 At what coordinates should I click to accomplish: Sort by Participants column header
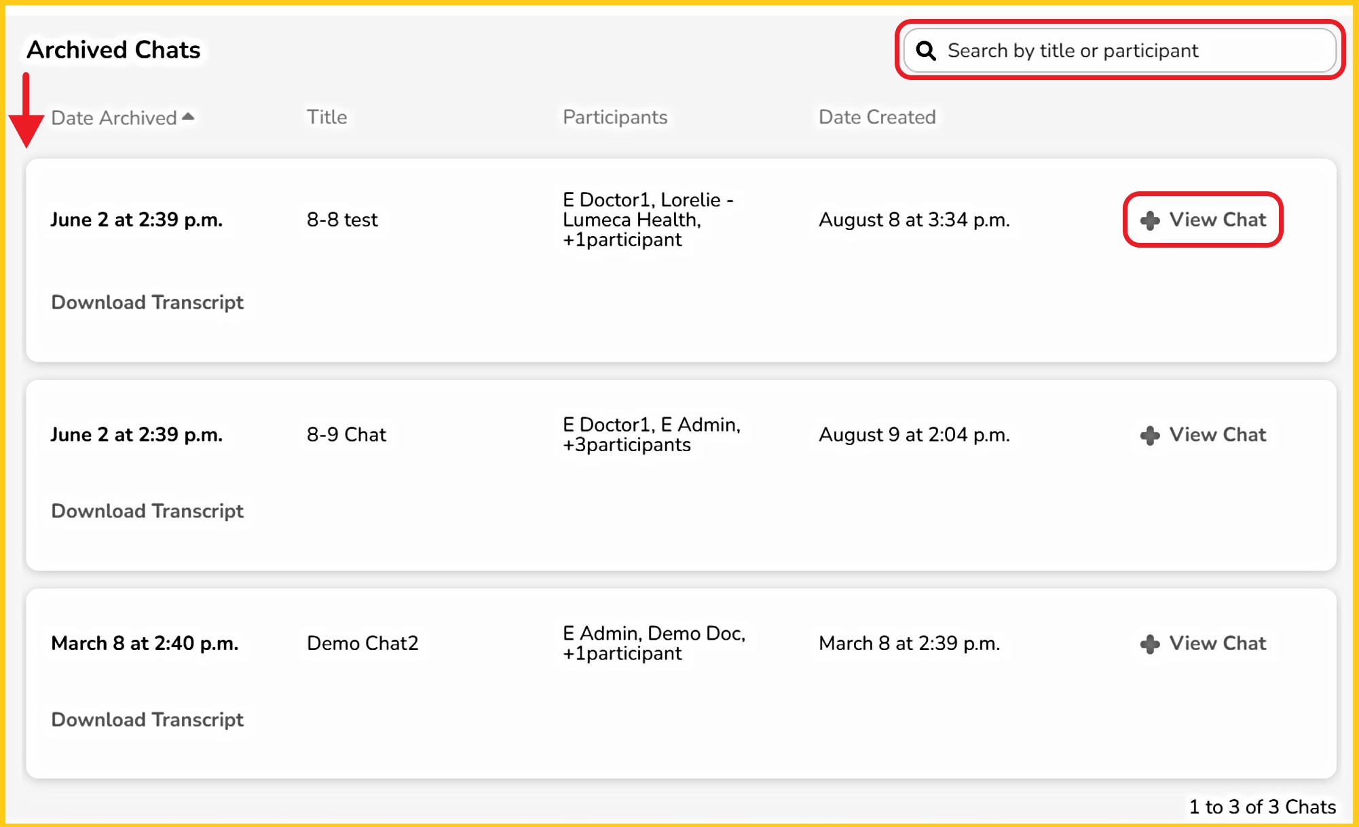coord(615,117)
